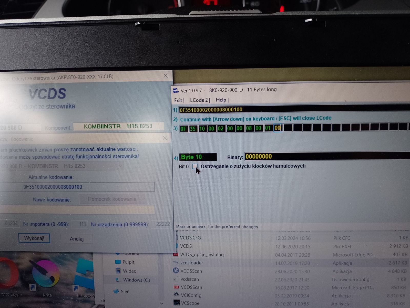Click the VCDS_opcje_instalacji PDF icon
The width and height of the screenshot is (410, 308).
pos(176,254)
